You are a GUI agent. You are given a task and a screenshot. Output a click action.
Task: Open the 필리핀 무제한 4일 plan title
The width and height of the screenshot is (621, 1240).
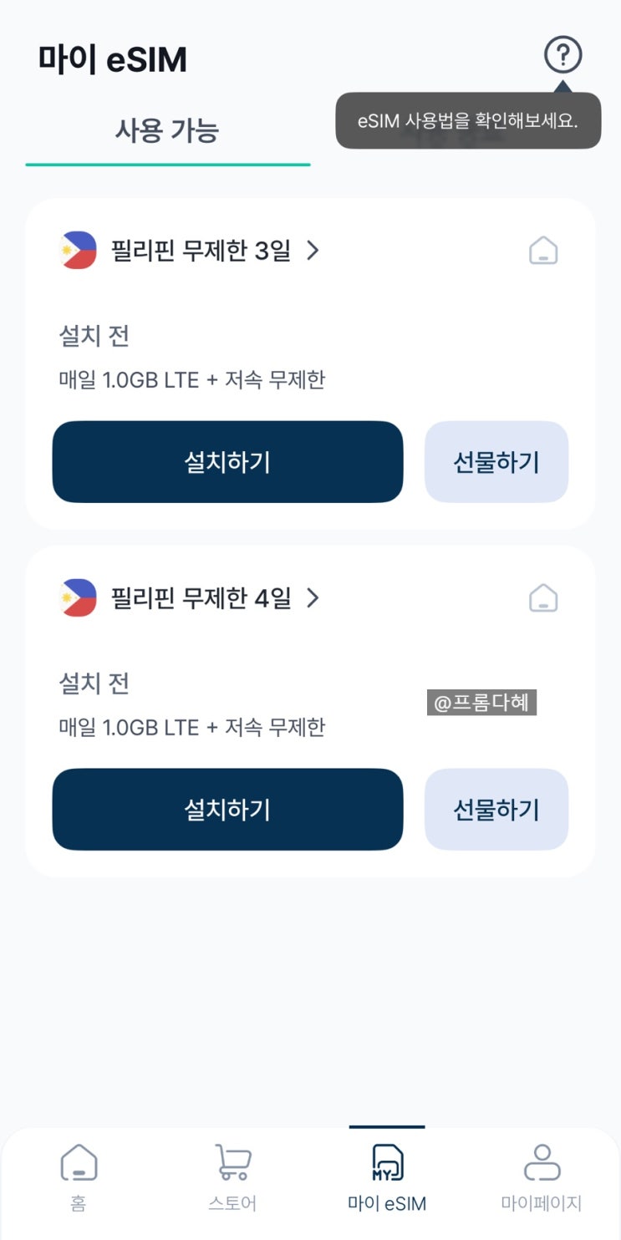(x=201, y=597)
